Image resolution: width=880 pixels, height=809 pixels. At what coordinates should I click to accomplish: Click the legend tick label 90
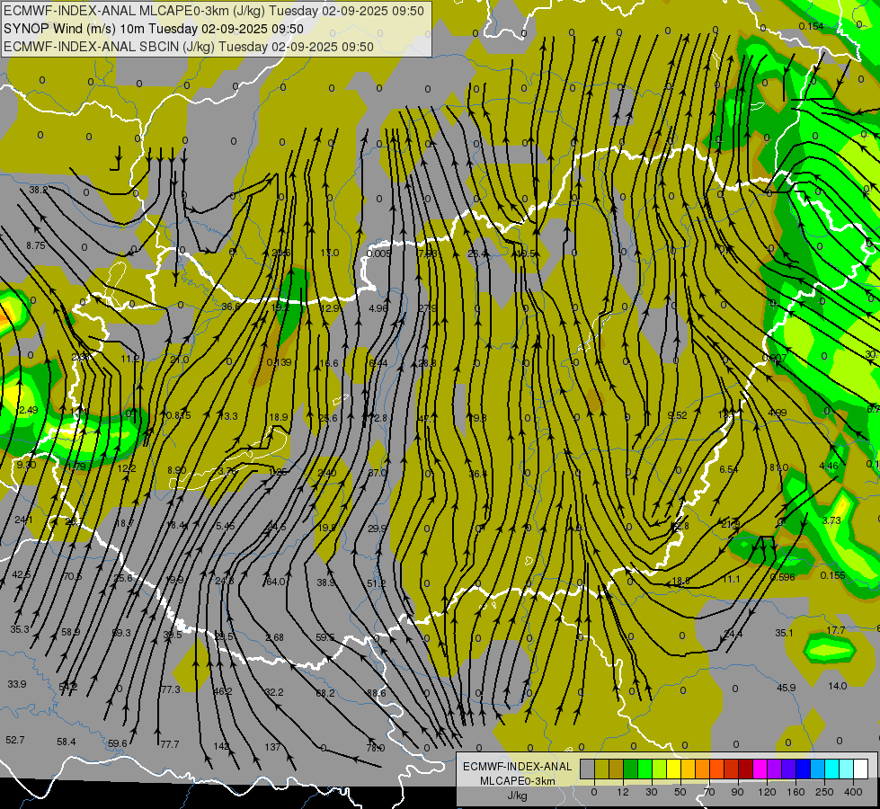coord(737,792)
